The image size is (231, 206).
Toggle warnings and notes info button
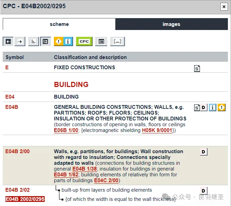(x=63, y=42)
